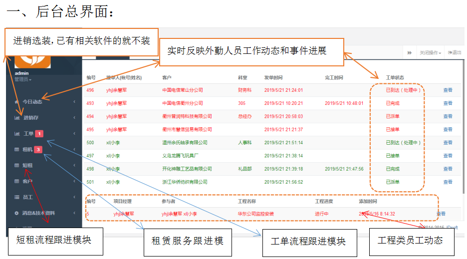Click 查看 for order 498
Image resolution: width=467 pixels, height=259 pixels.
(x=448, y=169)
